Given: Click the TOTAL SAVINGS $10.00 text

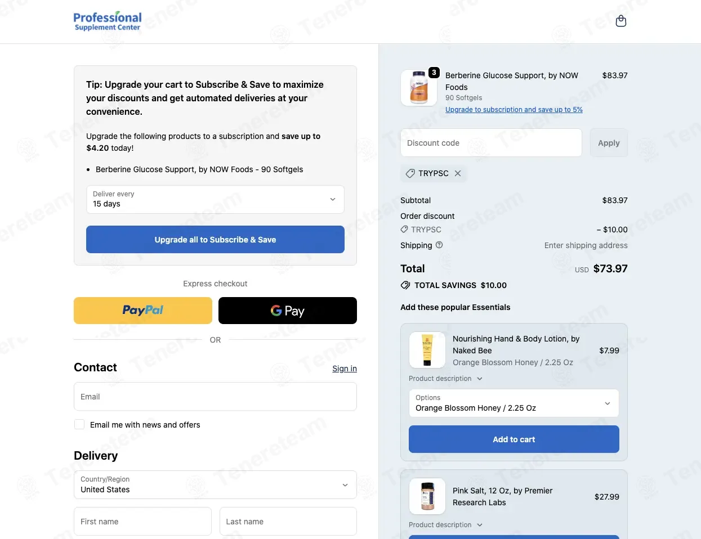Looking at the screenshot, I should pos(461,285).
